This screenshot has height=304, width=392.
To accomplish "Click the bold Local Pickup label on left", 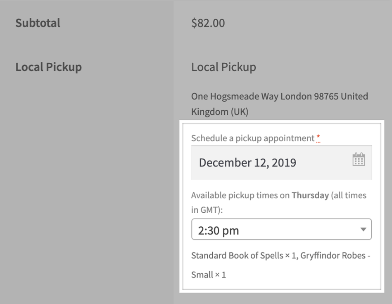I will tap(48, 67).
